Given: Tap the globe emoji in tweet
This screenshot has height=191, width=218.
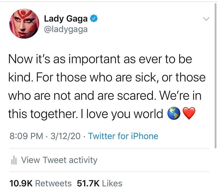Looking at the screenshot, I should tap(174, 113).
